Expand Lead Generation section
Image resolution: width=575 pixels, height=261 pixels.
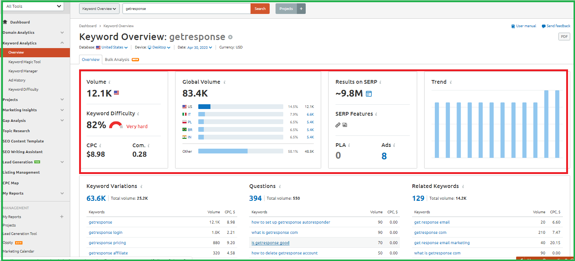pos(62,162)
